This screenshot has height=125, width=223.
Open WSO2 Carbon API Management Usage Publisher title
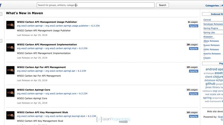(x=47, y=22)
